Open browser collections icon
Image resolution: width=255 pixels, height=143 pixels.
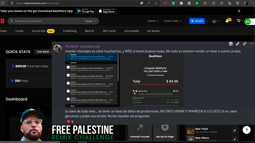229,3
